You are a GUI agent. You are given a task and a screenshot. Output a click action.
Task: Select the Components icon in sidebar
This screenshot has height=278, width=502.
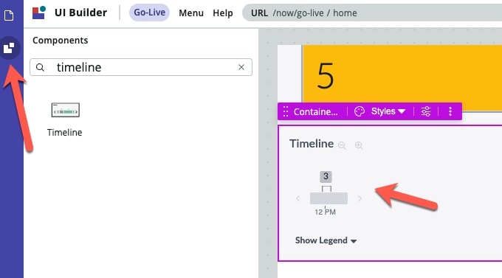point(10,48)
